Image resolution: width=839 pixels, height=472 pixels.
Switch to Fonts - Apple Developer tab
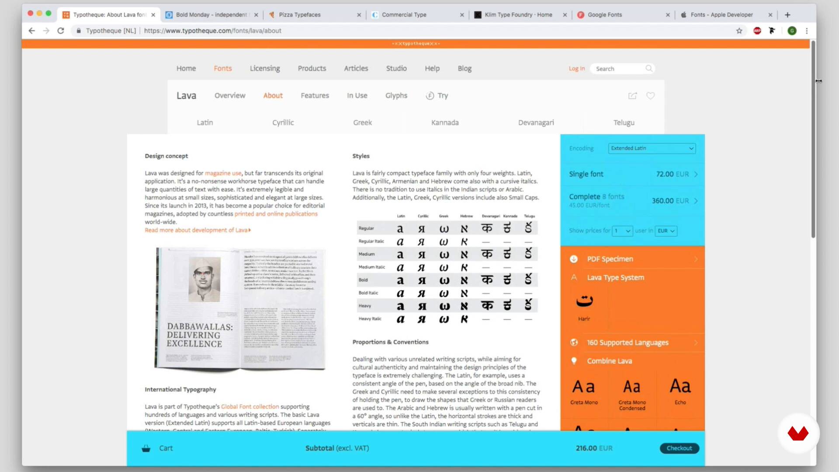[x=725, y=14]
